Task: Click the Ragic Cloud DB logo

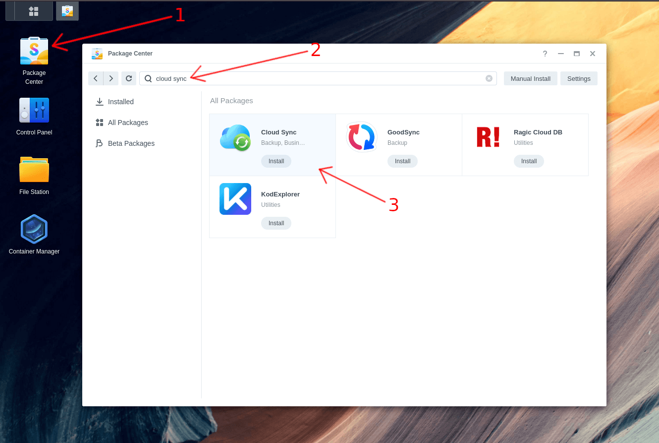Action: [488, 137]
